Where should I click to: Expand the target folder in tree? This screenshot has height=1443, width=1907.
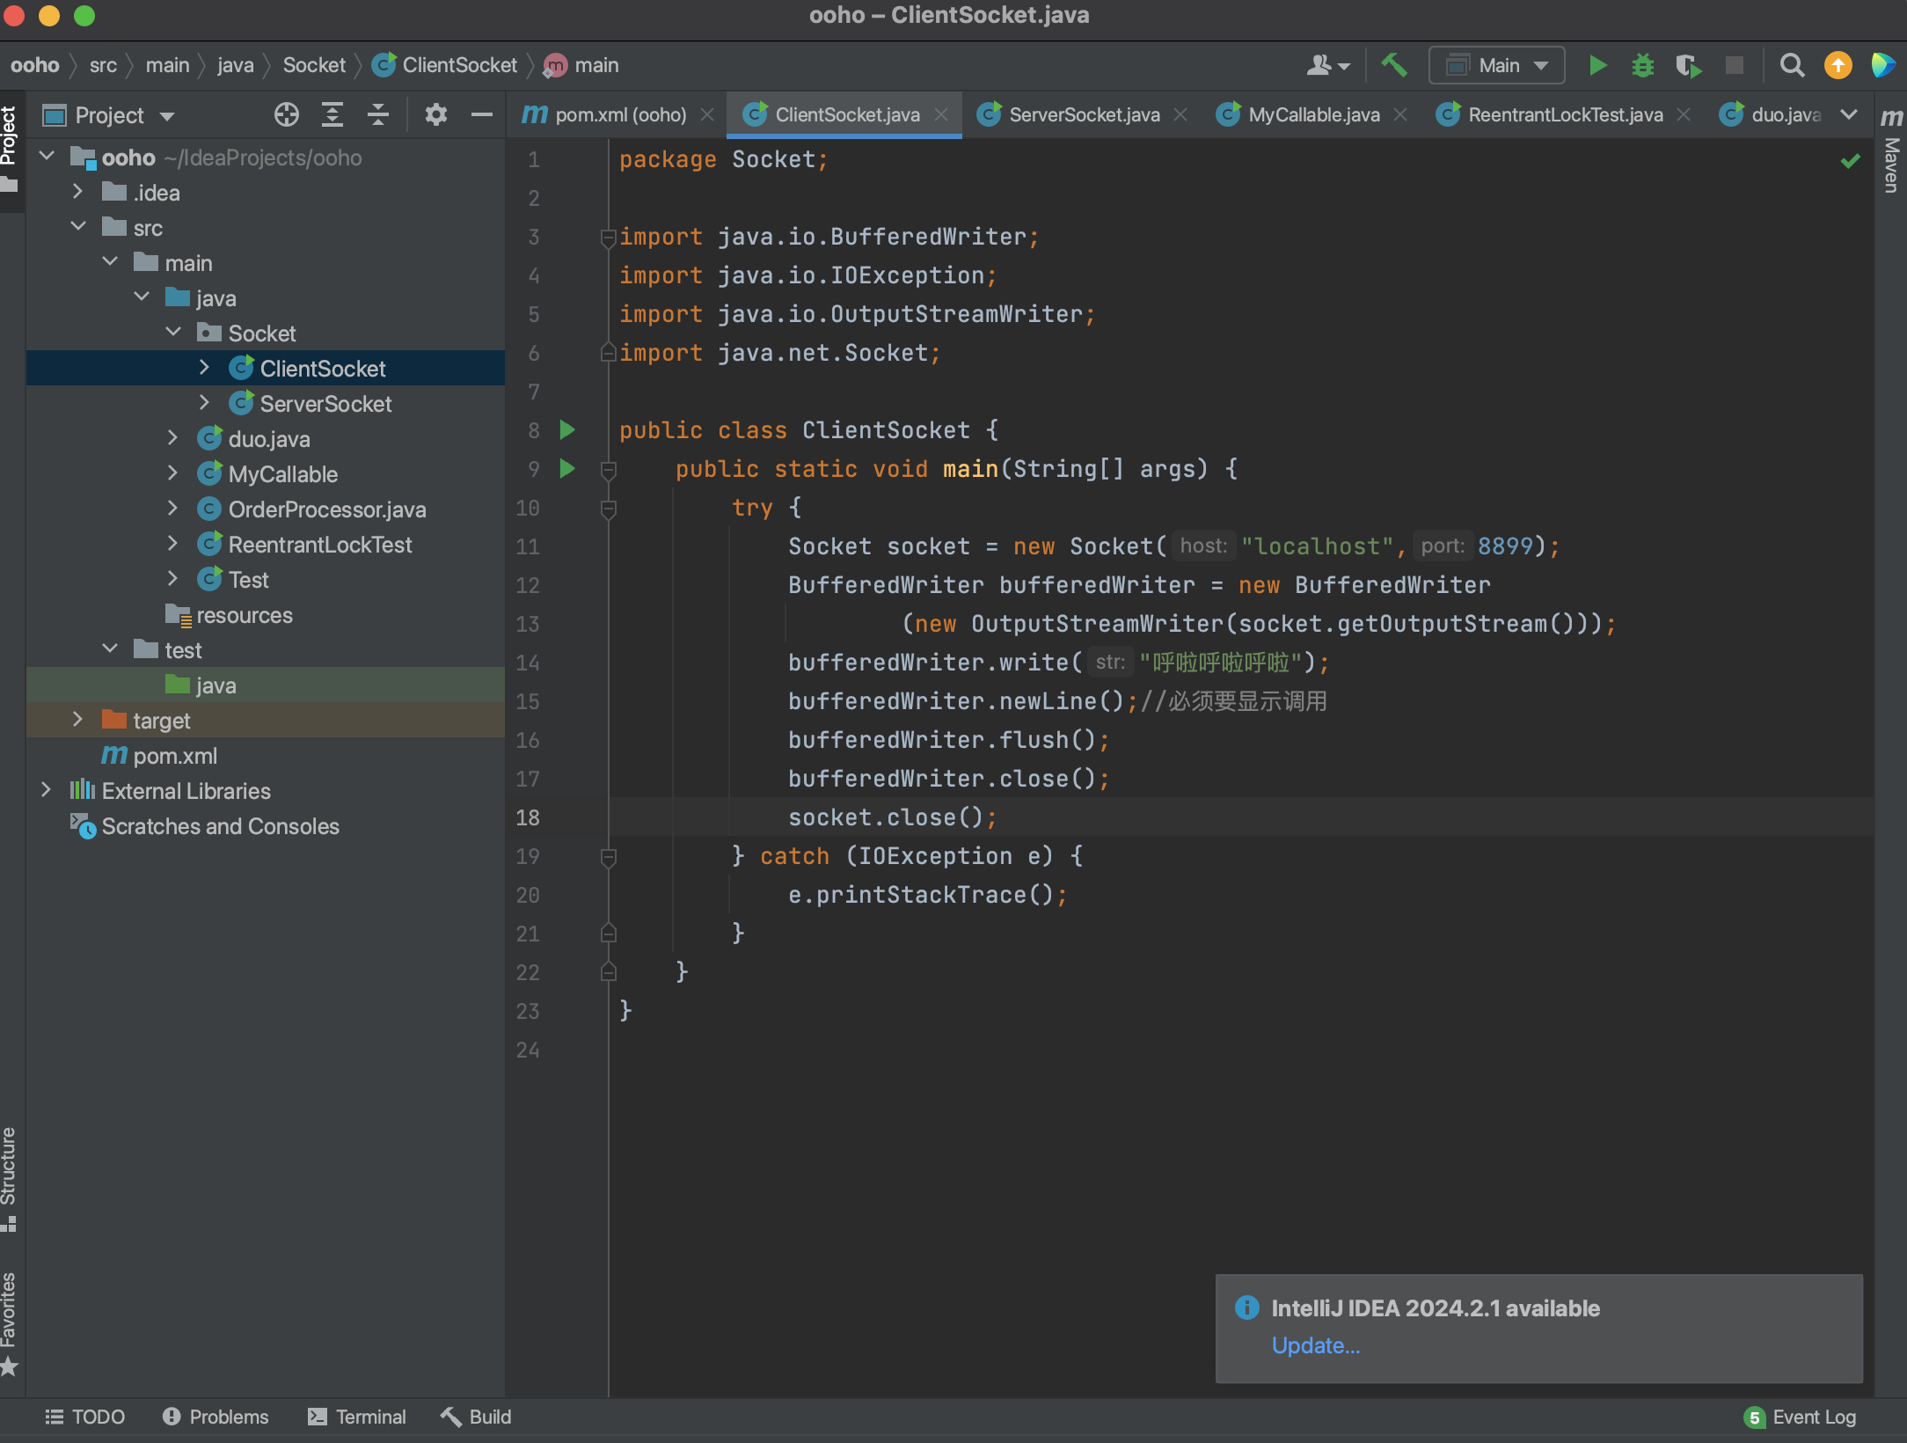pos(77,720)
